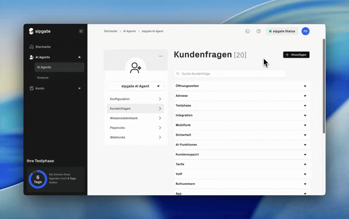Image resolution: width=349 pixels, height=219 pixels.
Task: Expand the VoIP question
Action: coord(242,174)
